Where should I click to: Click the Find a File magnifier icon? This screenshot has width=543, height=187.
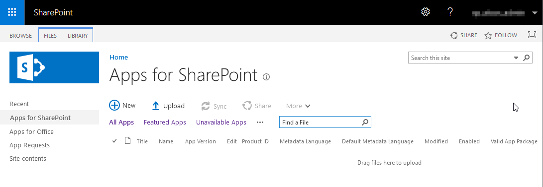click(365, 122)
